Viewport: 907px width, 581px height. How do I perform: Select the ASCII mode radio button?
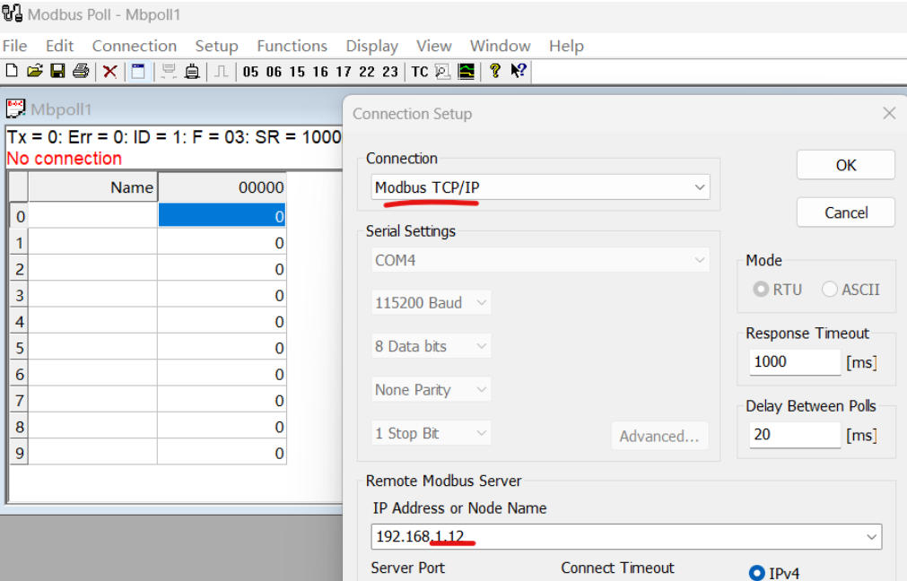[829, 290]
